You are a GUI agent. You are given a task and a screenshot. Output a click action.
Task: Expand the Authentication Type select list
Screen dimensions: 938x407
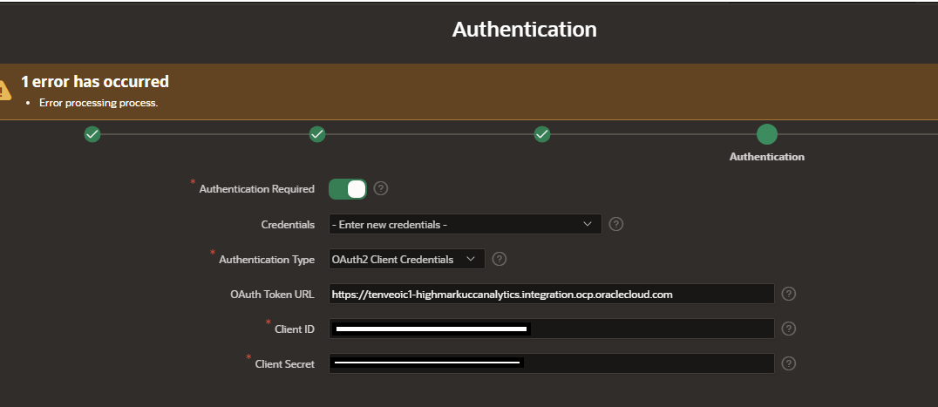[407, 259]
